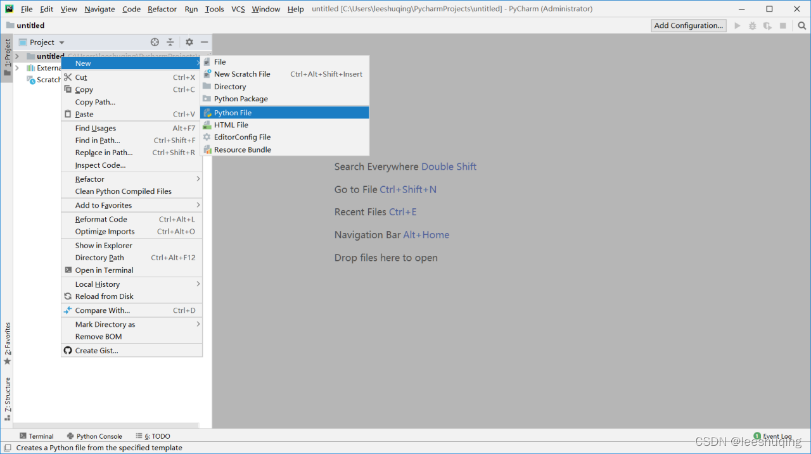Click the GitHub Create Gist icon

(x=68, y=350)
